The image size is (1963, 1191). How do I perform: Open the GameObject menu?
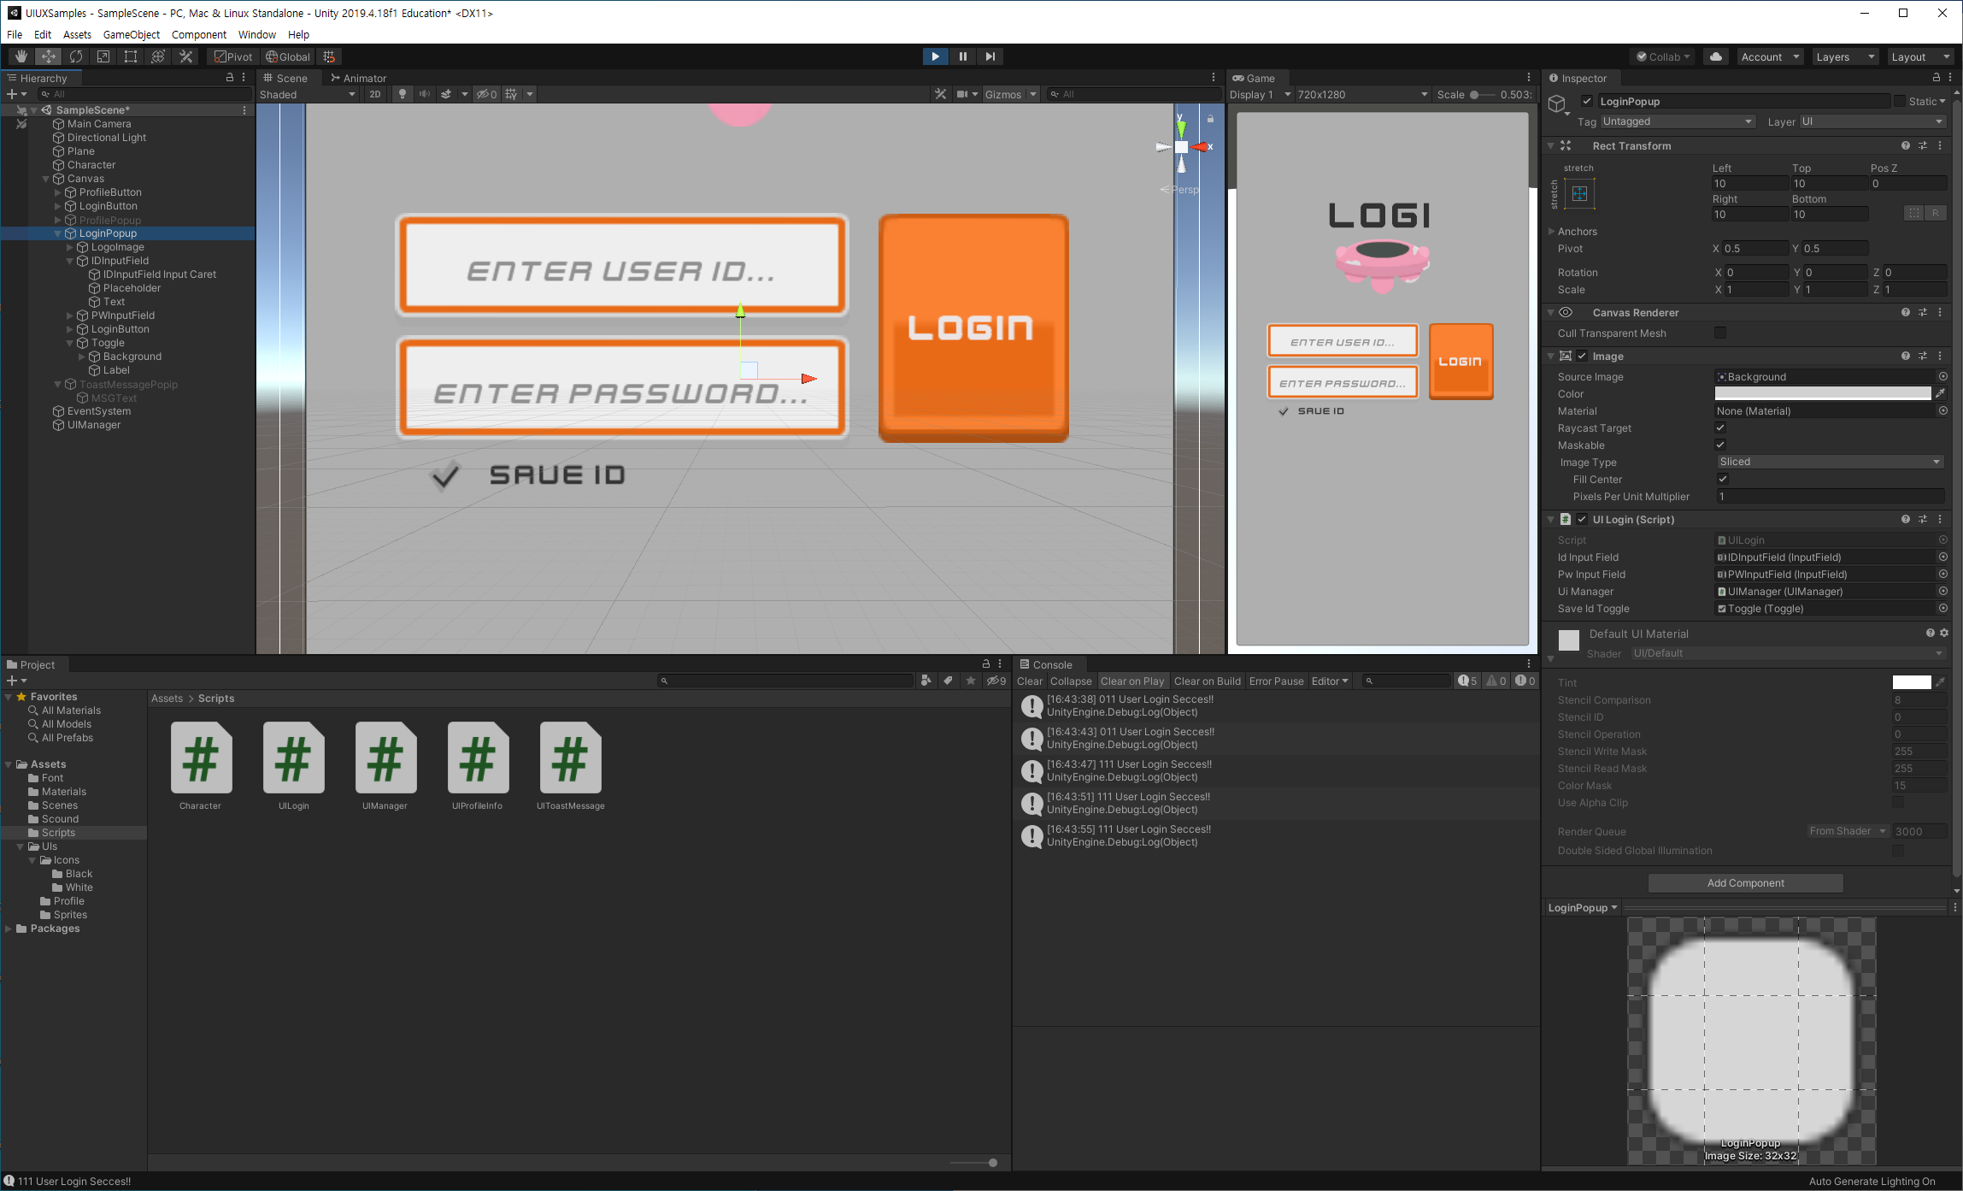[x=131, y=34]
